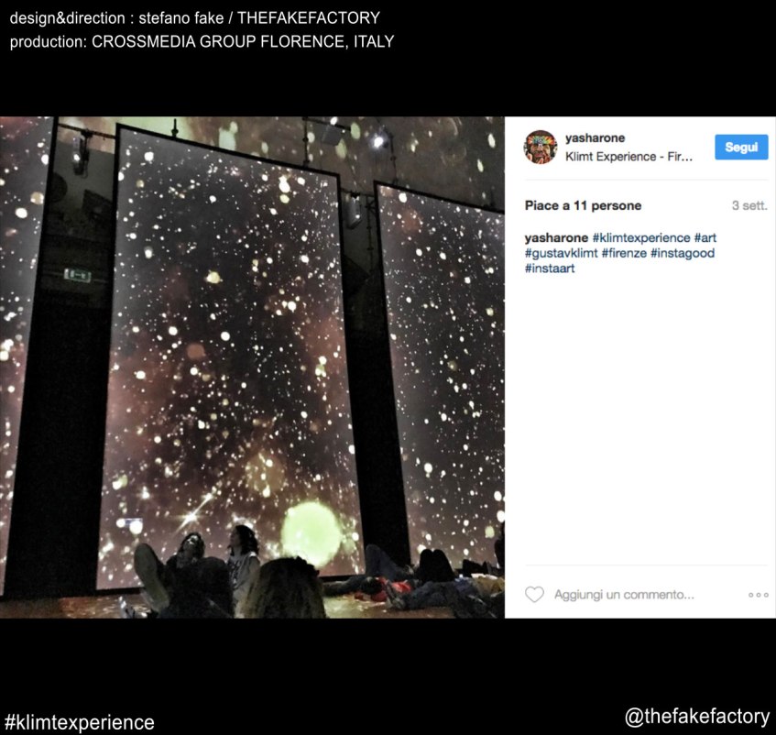
Task: Click the Segui follow button
Action: [x=741, y=147]
